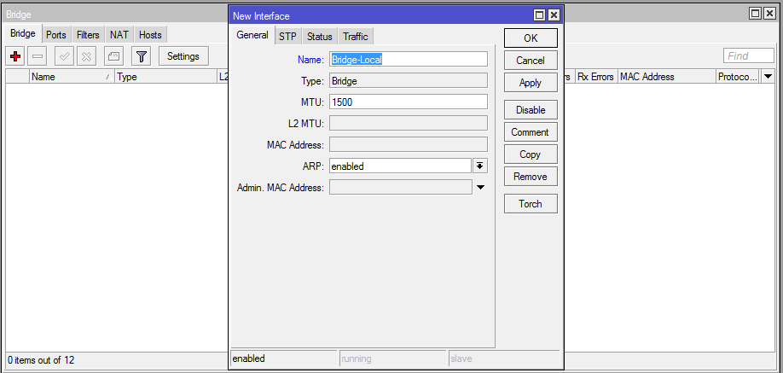This screenshot has height=373, width=783.
Task: Close the New Interface dialog
Action: coord(554,15)
